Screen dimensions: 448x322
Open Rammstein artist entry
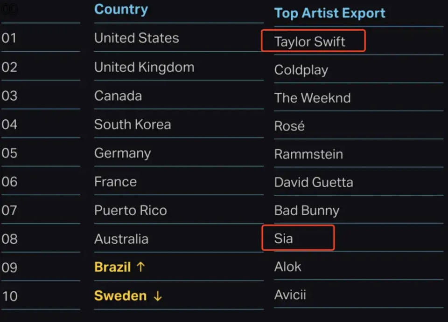[x=308, y=154]
